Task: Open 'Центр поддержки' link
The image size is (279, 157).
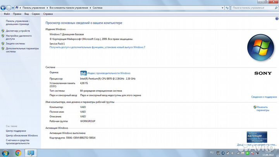Action: [16, 131]
